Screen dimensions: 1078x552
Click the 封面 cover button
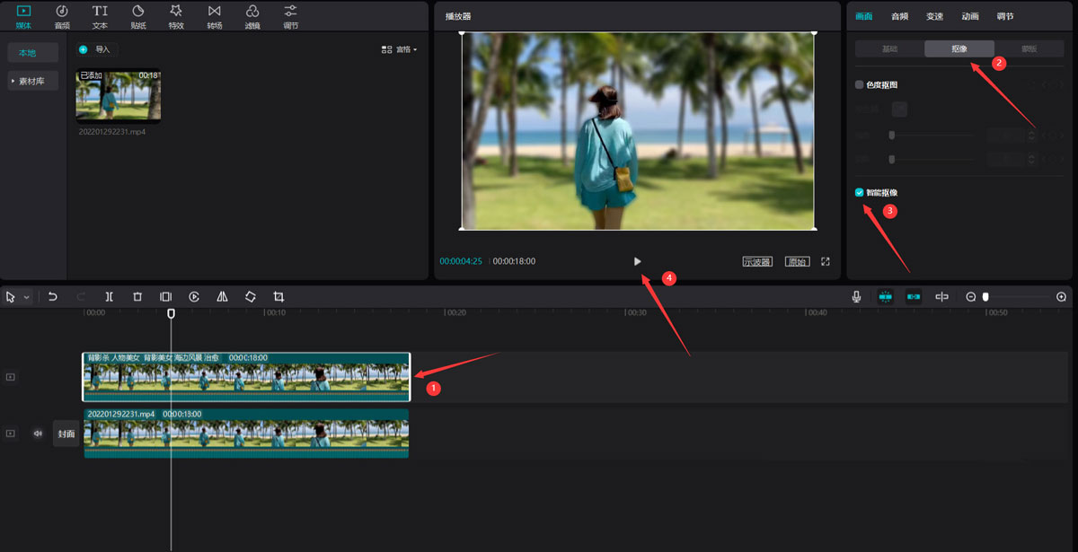click(x=66, y=433)
